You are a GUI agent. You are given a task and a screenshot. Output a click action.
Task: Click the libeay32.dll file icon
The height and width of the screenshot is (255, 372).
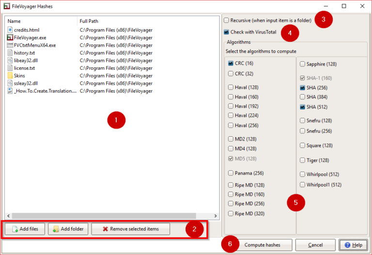click(x=10, y=60)
